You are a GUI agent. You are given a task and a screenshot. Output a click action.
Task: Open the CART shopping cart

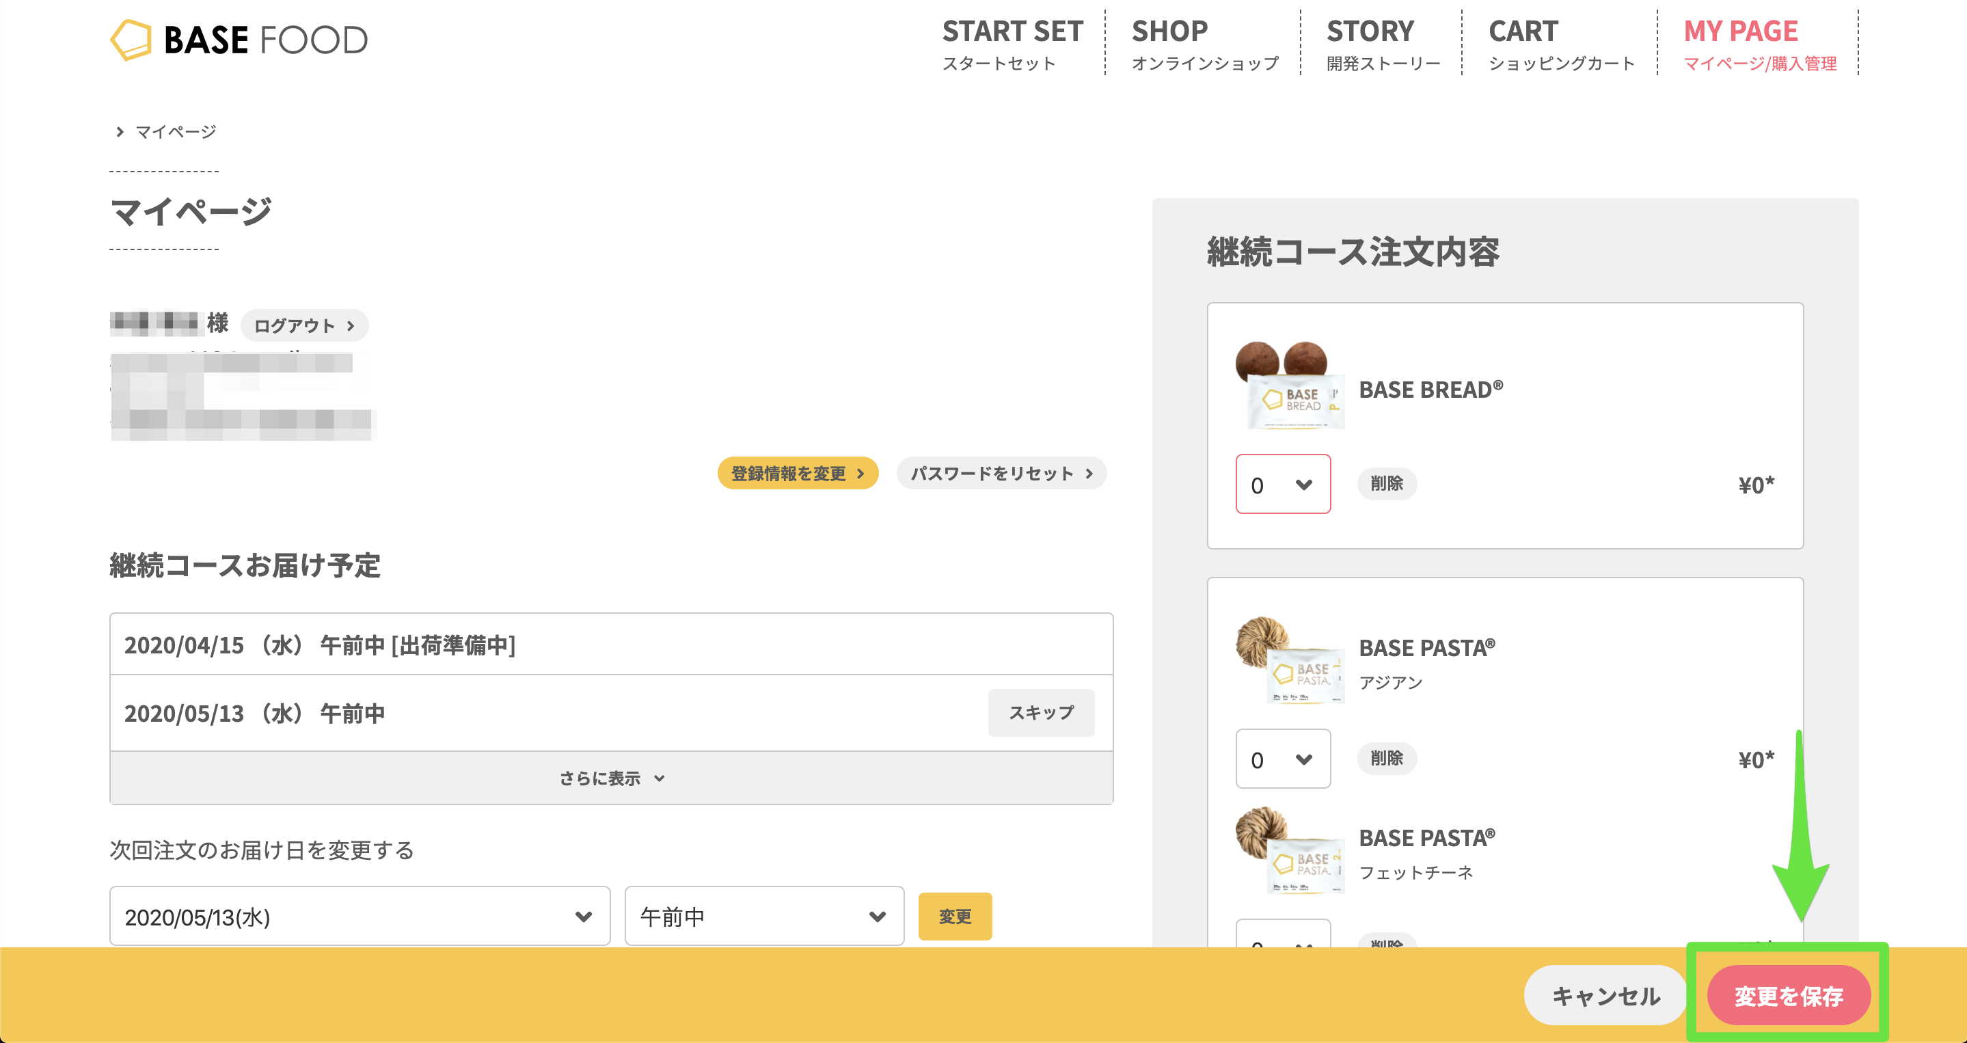click(1562, 44)
